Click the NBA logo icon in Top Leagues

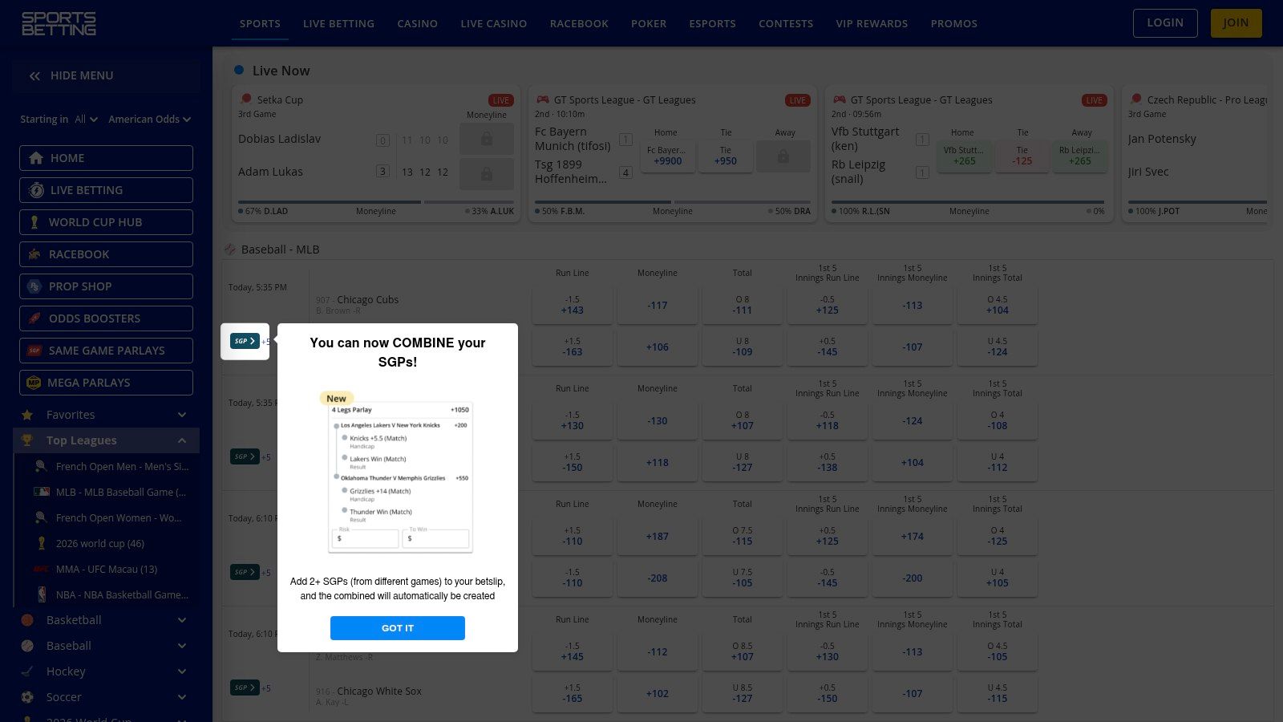pyautogui.click(x=42, y=594)
